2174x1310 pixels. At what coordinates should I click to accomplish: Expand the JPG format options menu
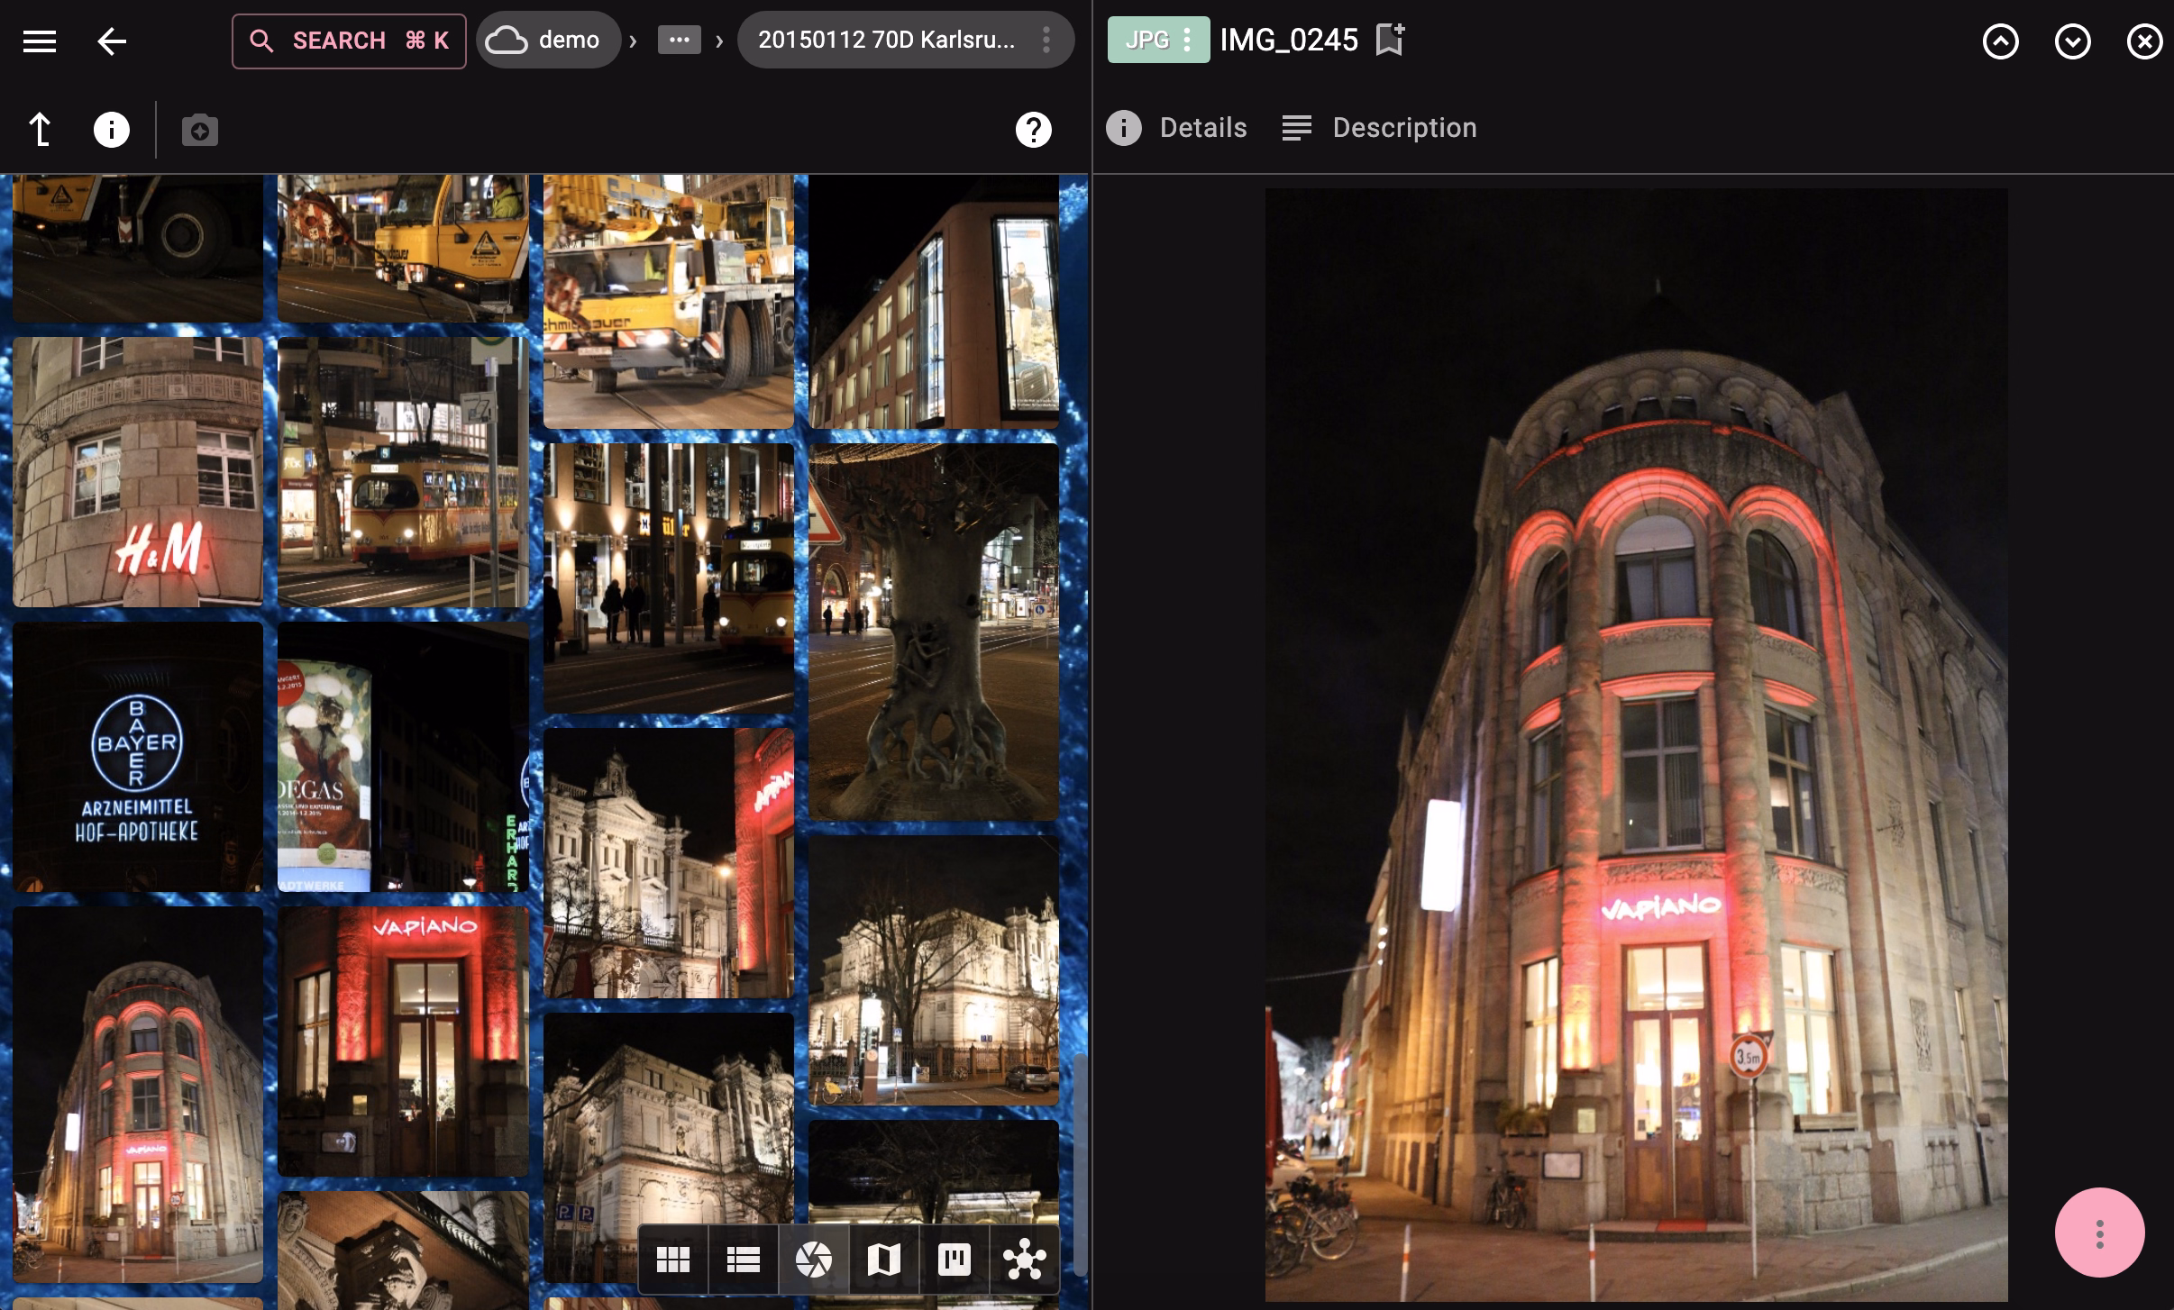(x=1187, y=40)
